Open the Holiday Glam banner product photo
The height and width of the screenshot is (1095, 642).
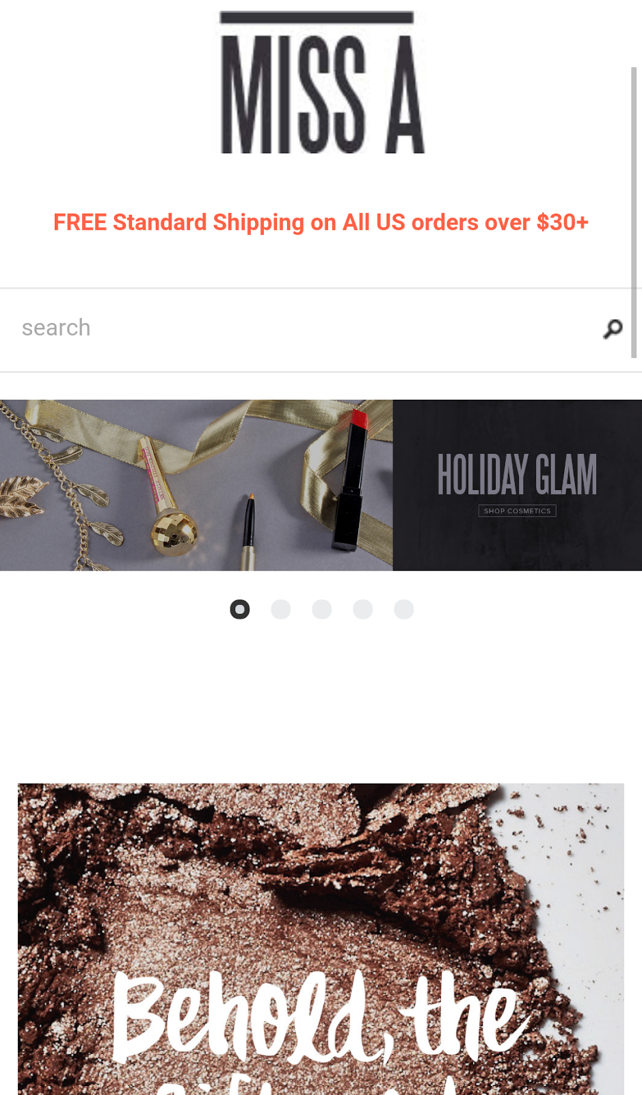tap(196, 485)
